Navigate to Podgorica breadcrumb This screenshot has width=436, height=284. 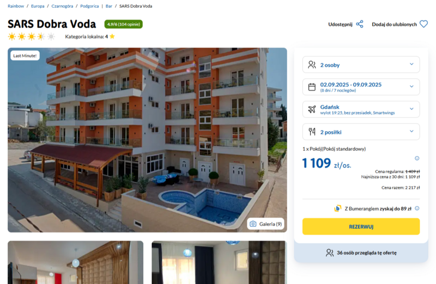point(89,6)
